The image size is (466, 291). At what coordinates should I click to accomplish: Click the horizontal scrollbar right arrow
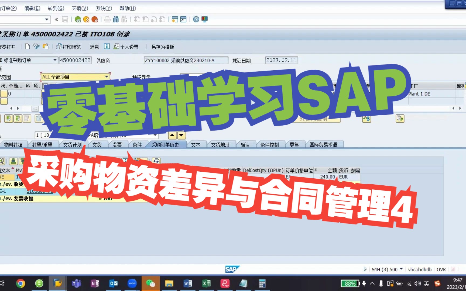tap(460, 108)
